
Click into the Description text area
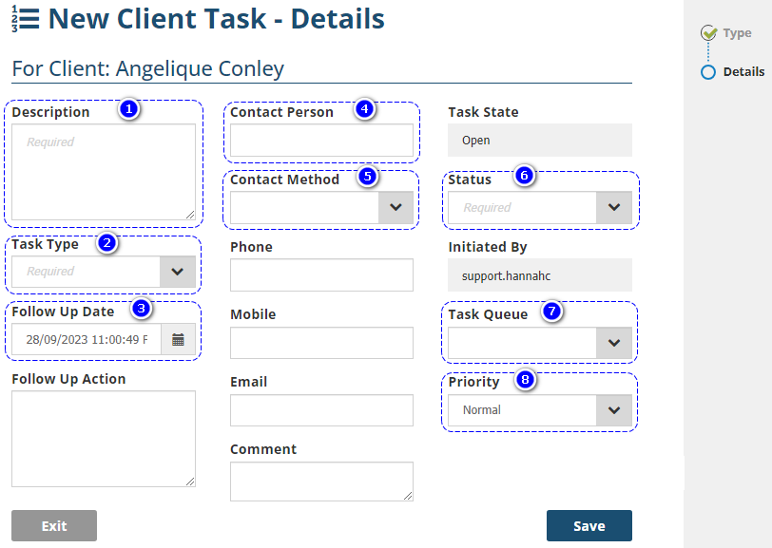point(104,173)
